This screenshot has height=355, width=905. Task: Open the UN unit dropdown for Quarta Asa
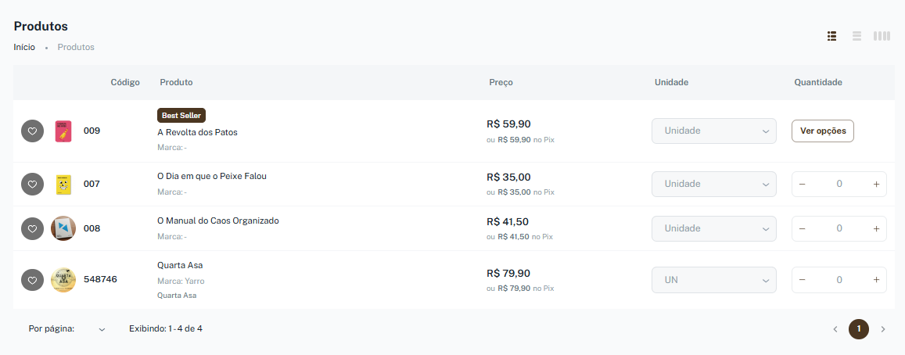tap(714, 280)
